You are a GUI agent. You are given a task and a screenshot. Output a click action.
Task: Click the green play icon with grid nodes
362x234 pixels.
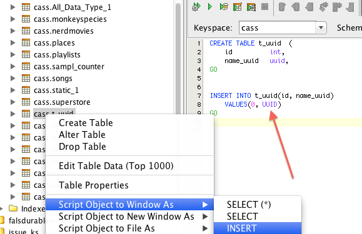pyautogui.click(x=251, y=7)
